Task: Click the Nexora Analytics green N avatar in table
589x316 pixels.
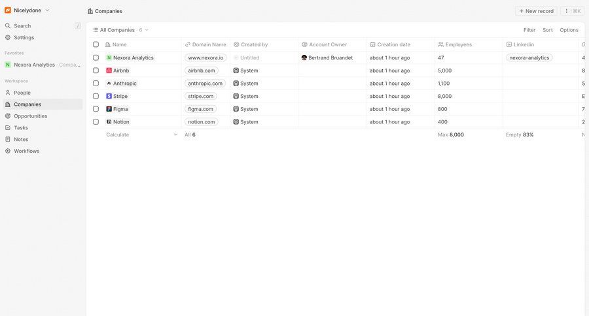Action: [x=109, y=57]
